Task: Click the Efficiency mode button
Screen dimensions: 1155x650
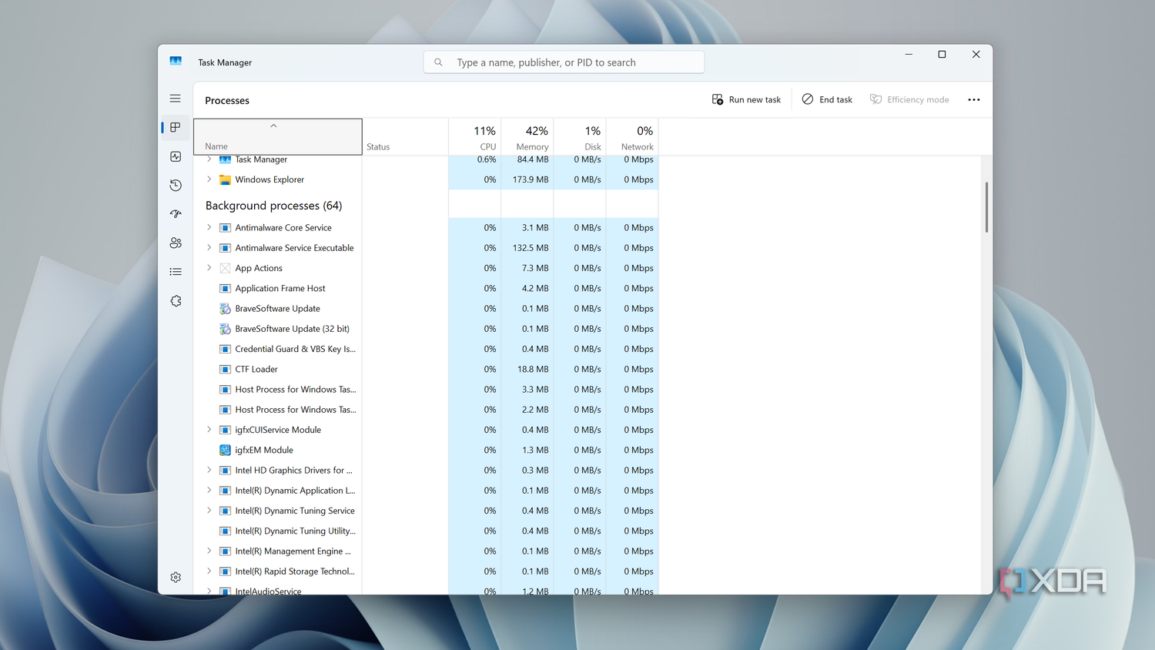Action: tap(909, 99)
